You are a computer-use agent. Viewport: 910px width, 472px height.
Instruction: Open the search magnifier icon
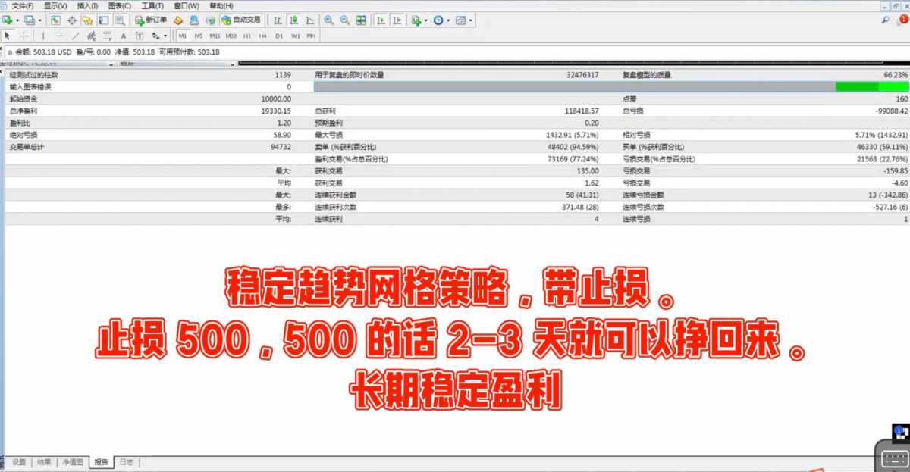[x=886, y=20]
